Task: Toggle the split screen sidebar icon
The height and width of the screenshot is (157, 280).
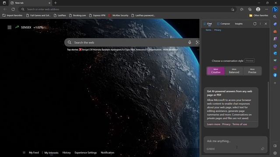Action: [x=275, y=146]
